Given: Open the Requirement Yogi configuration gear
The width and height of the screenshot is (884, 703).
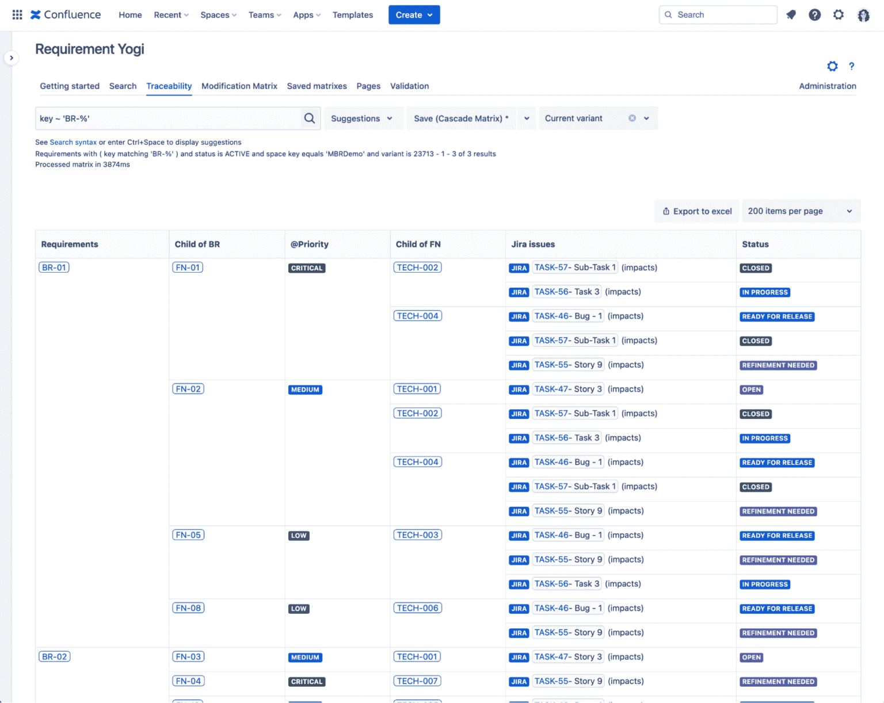Looking at the screenshot, I should coord(832,66).
